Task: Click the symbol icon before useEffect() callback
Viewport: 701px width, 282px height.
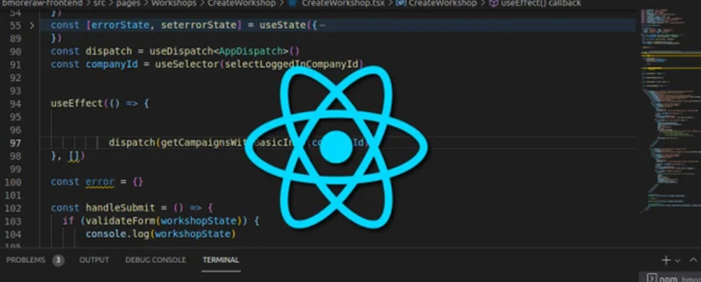Action: coord(493,3)
